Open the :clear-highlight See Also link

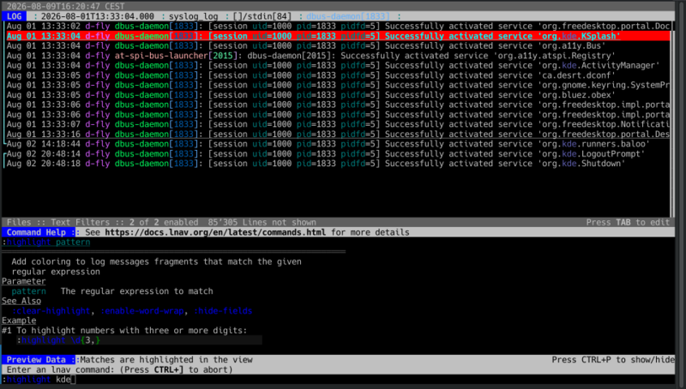click(x=51, y=311)
